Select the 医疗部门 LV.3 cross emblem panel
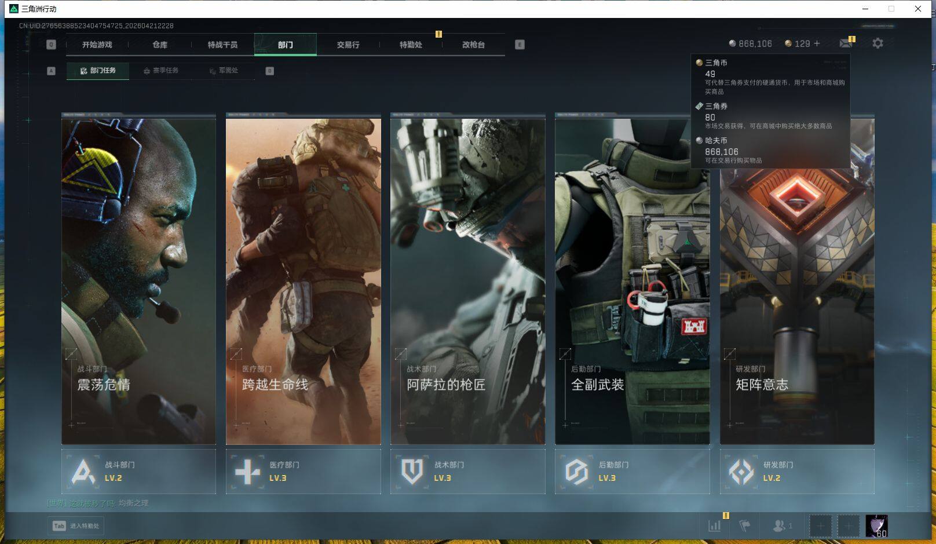This screenshot has width=936, height=544. pos(303,472)
